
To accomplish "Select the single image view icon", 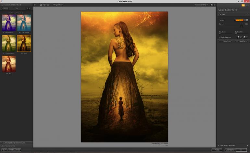I will tap(41, 5).
